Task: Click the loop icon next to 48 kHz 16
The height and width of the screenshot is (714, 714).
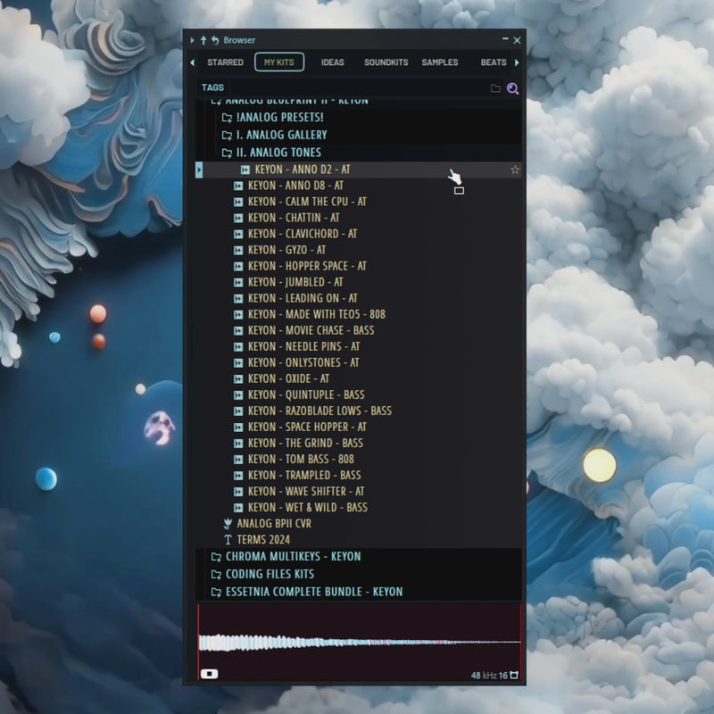Action: click(514, 676)
